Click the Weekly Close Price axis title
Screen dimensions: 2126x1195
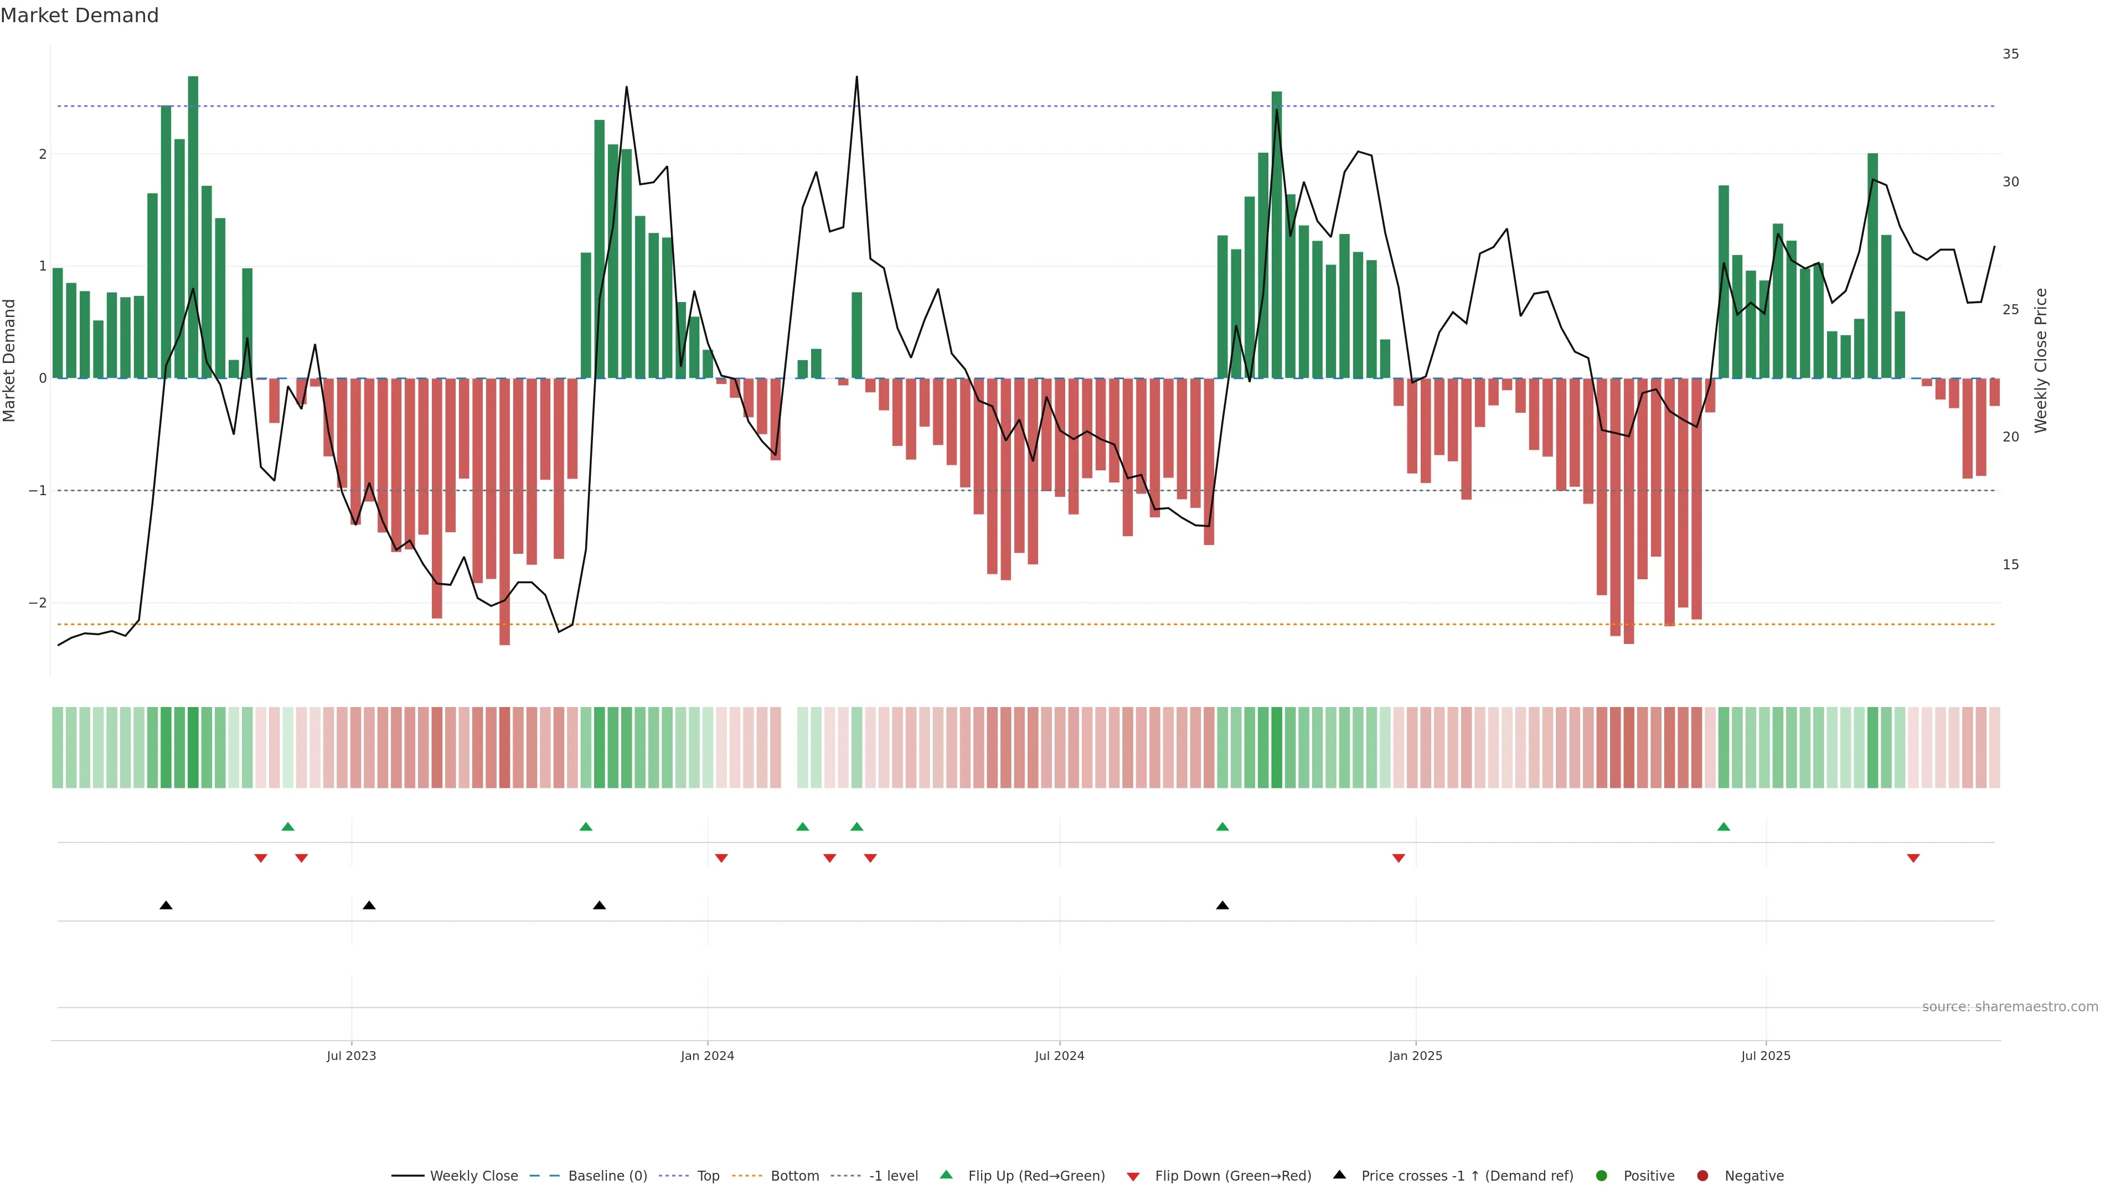[2041, 360]
